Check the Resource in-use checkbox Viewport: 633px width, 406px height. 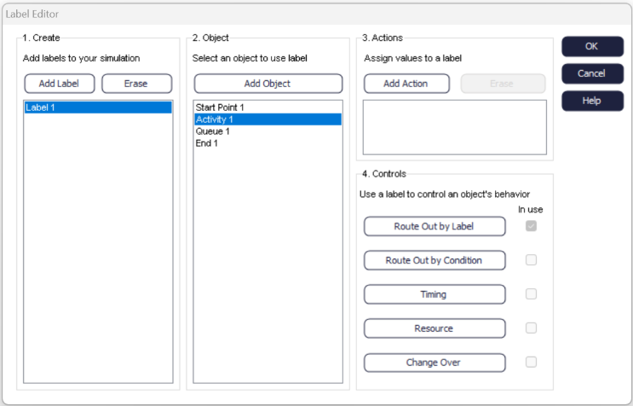point(531,328)
